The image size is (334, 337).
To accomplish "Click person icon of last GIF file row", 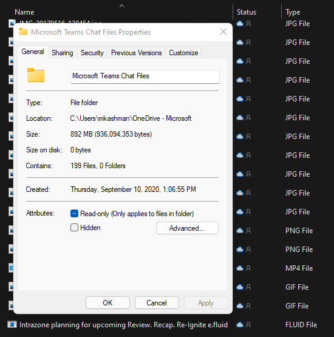I will tap(248, 305).
